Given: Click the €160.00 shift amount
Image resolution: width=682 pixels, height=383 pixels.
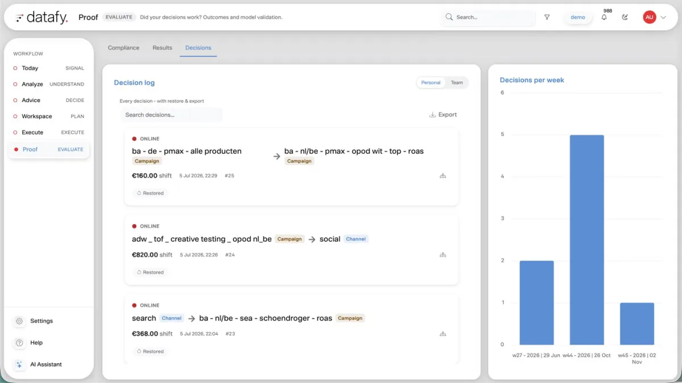Looking at the screenshot, I should pos(152,176).
